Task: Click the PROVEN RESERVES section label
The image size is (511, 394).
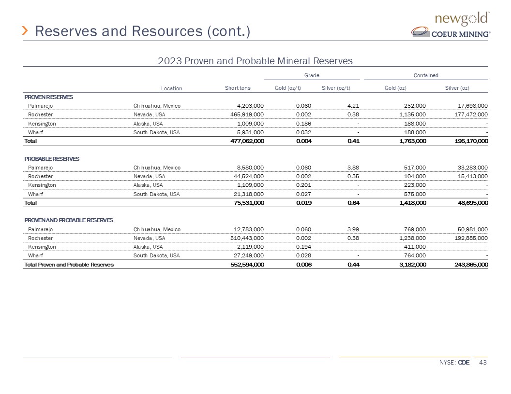Action: pos(49,97)
